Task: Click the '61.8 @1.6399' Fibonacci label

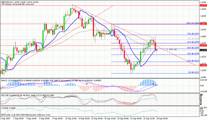Action: pos(193,42)
